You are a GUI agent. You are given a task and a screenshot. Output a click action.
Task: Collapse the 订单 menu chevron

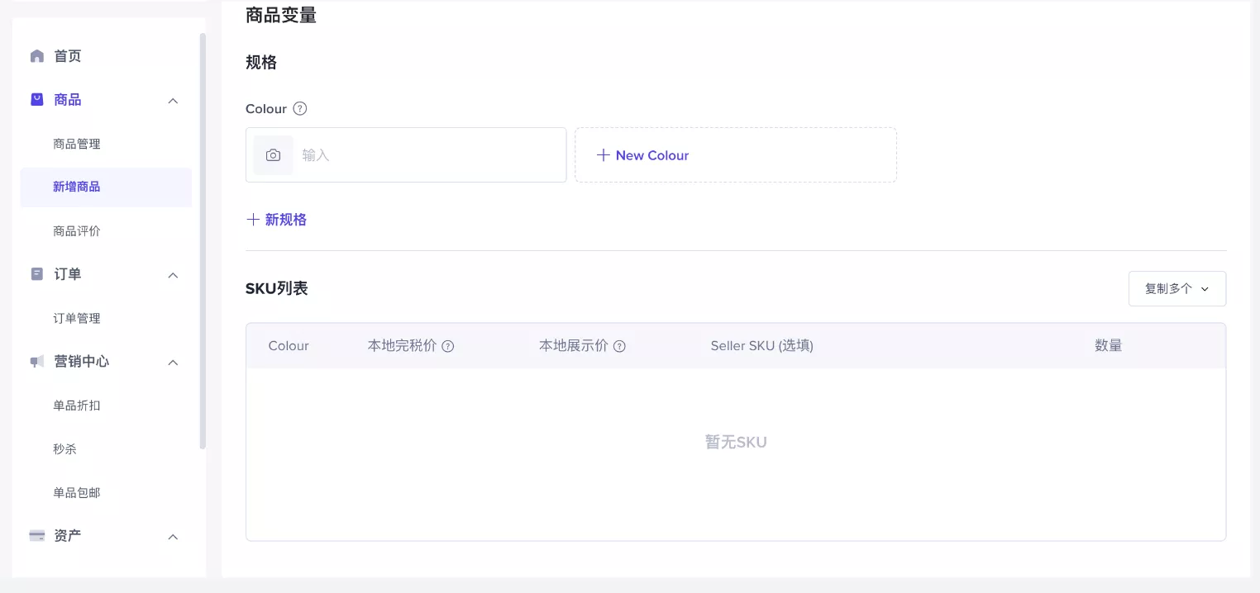(x=173, y=275)
